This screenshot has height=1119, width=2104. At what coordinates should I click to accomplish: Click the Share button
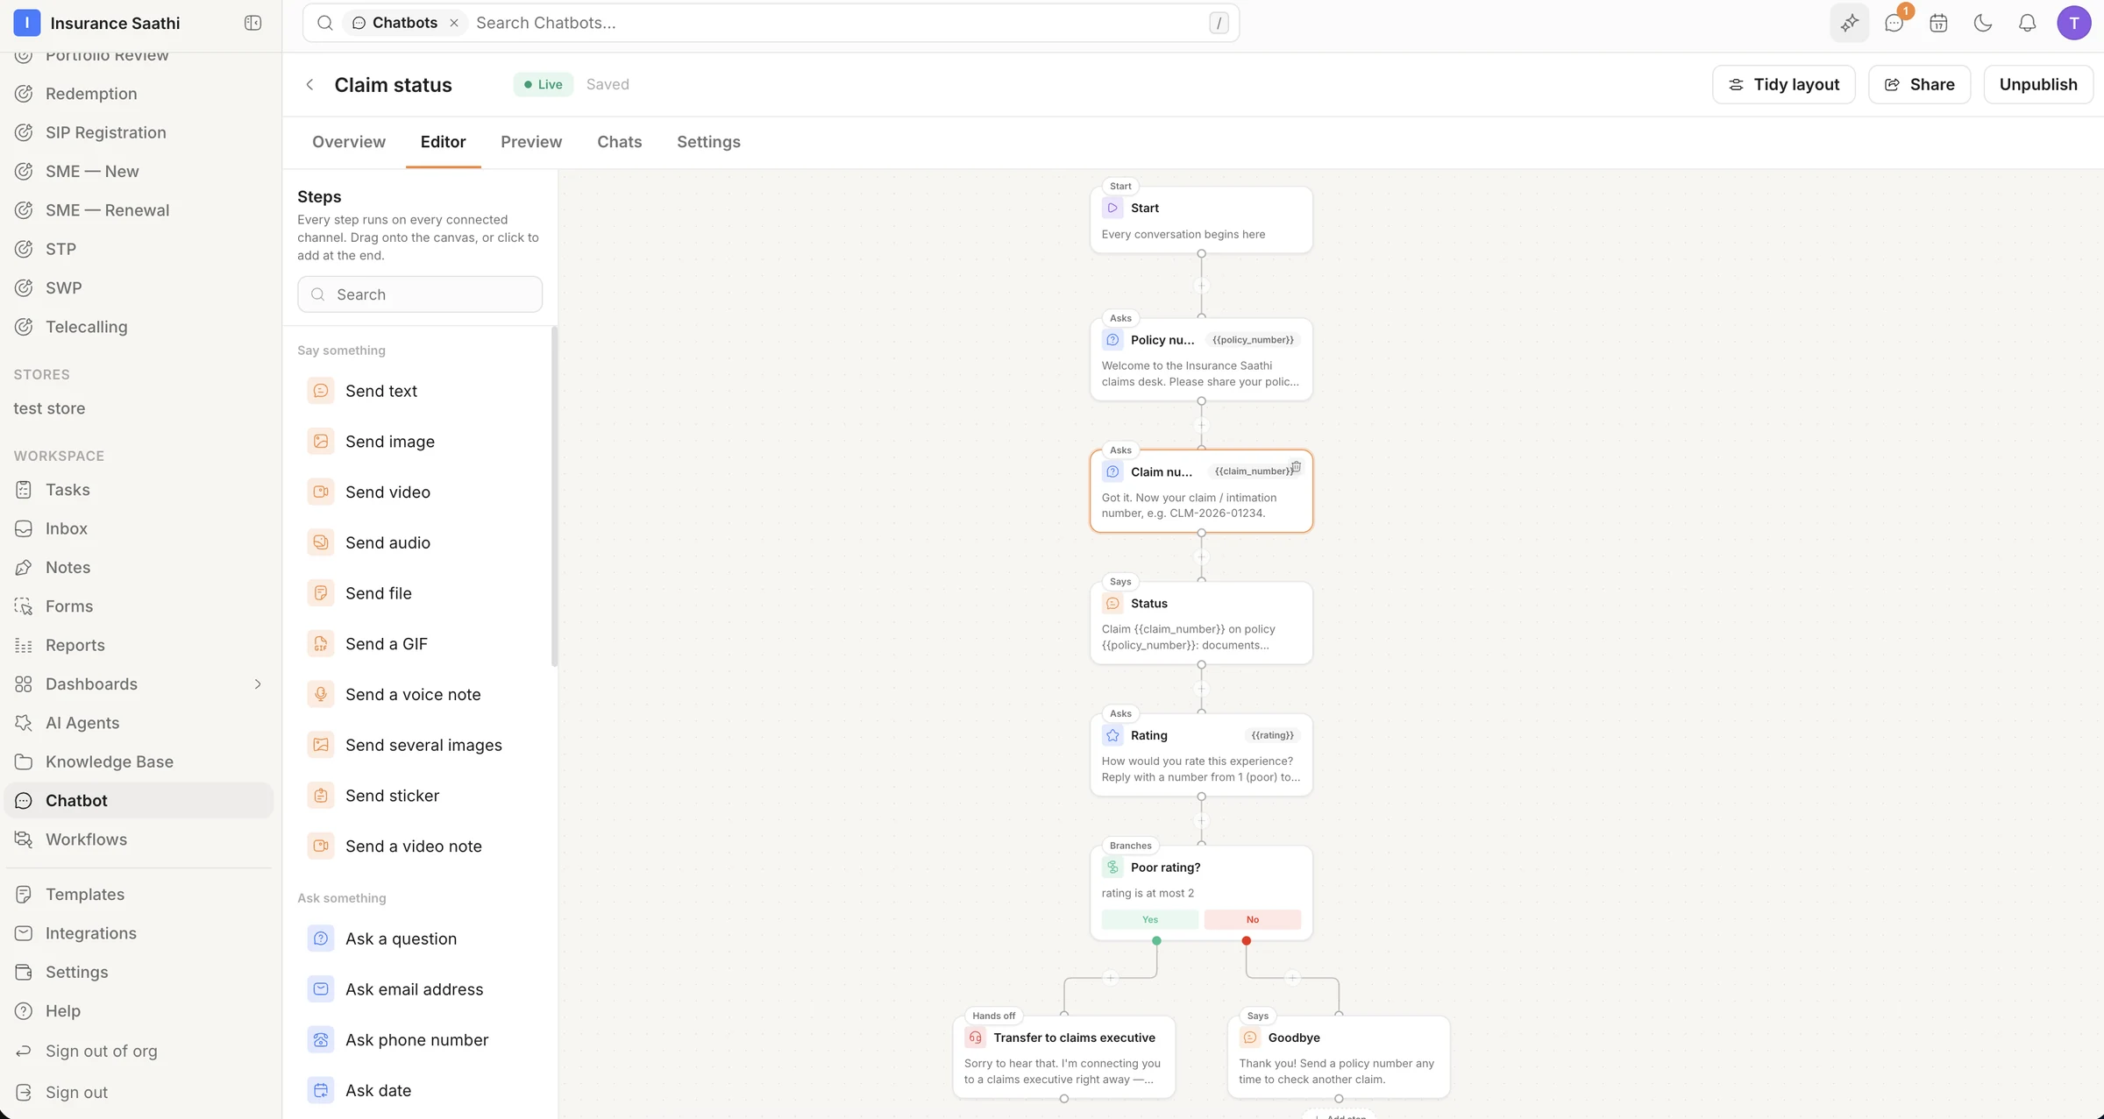pos(1919,84)
